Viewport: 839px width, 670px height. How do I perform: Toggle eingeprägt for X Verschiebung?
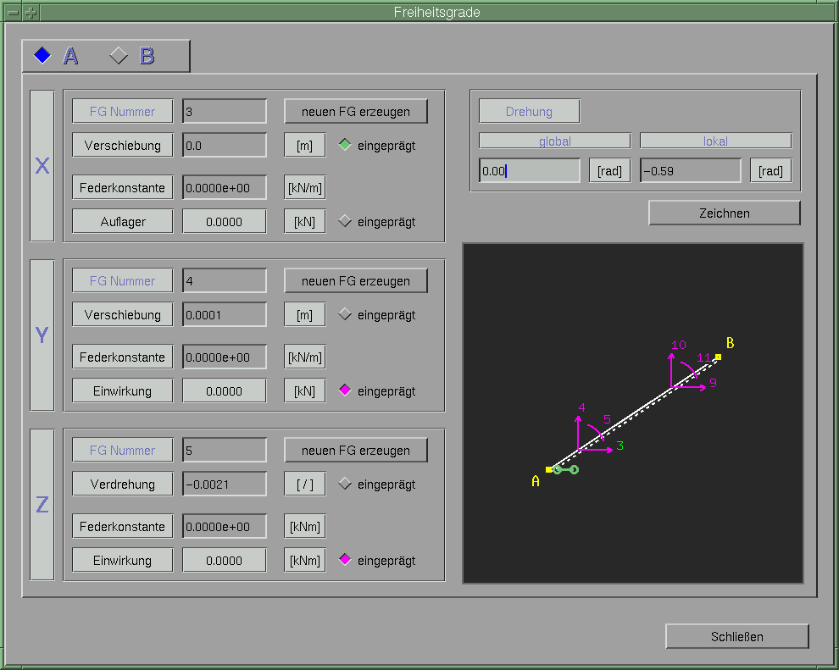[x=344, y=145]
